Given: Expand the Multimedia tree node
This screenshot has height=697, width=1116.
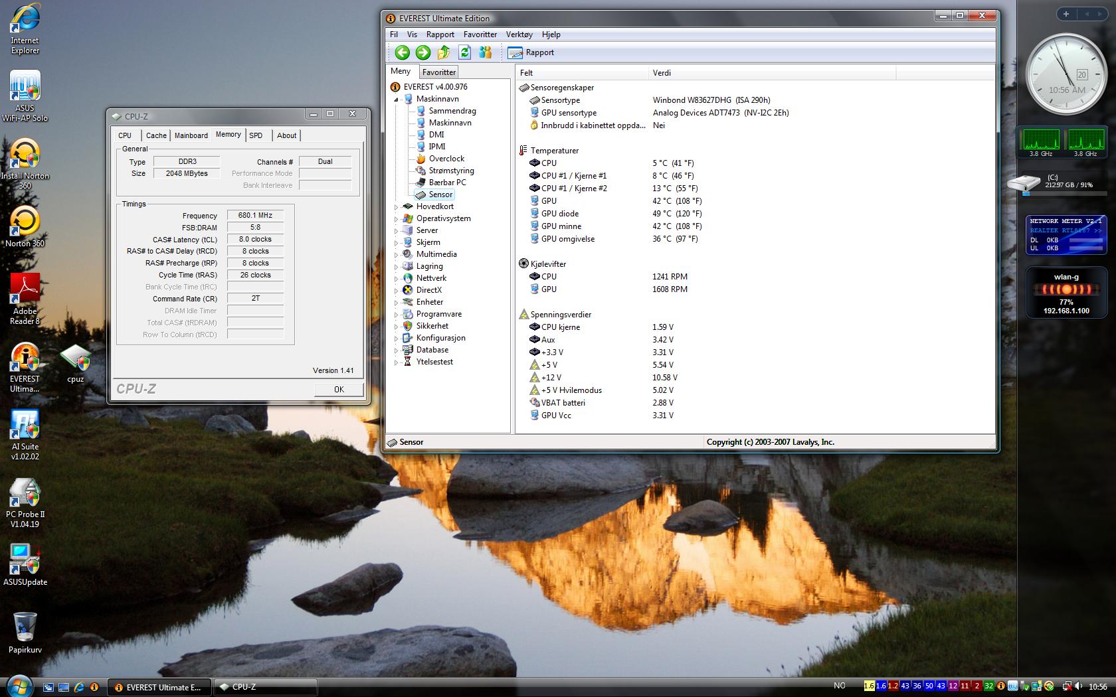Looking at the screenshot, I should [397, 254].
